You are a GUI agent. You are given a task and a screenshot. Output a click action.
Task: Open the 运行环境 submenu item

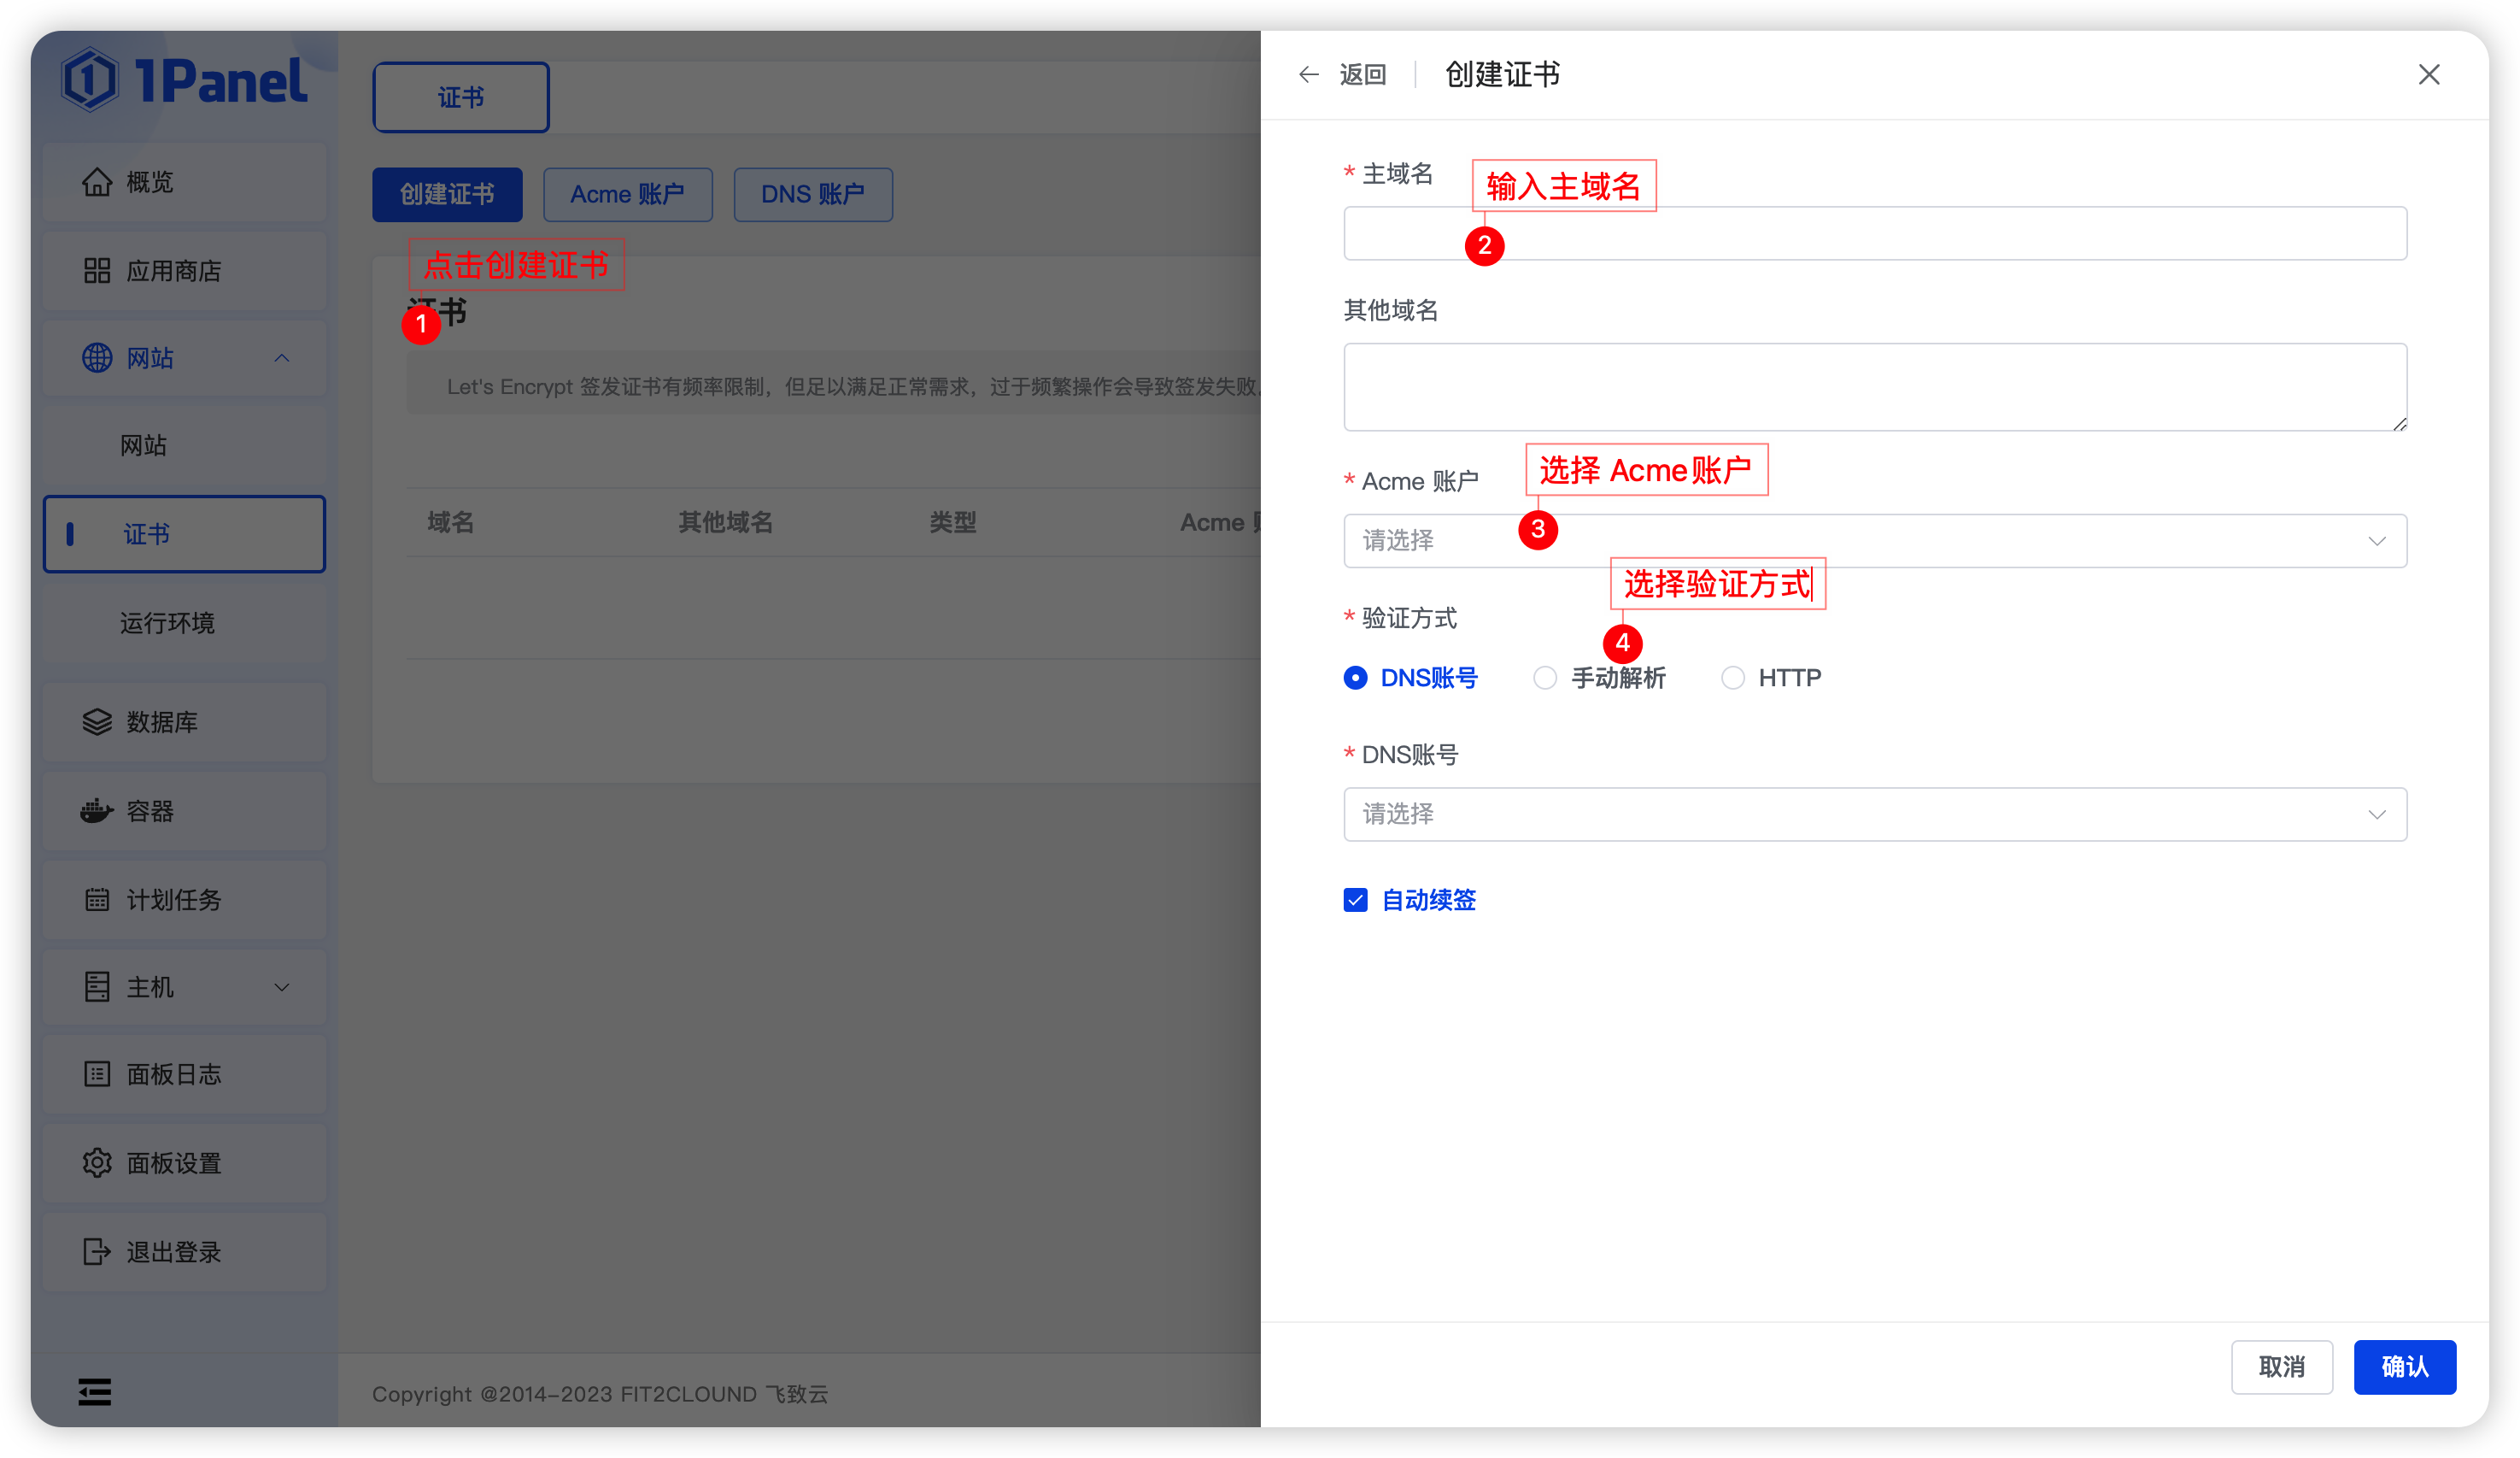tap(167, 623)
